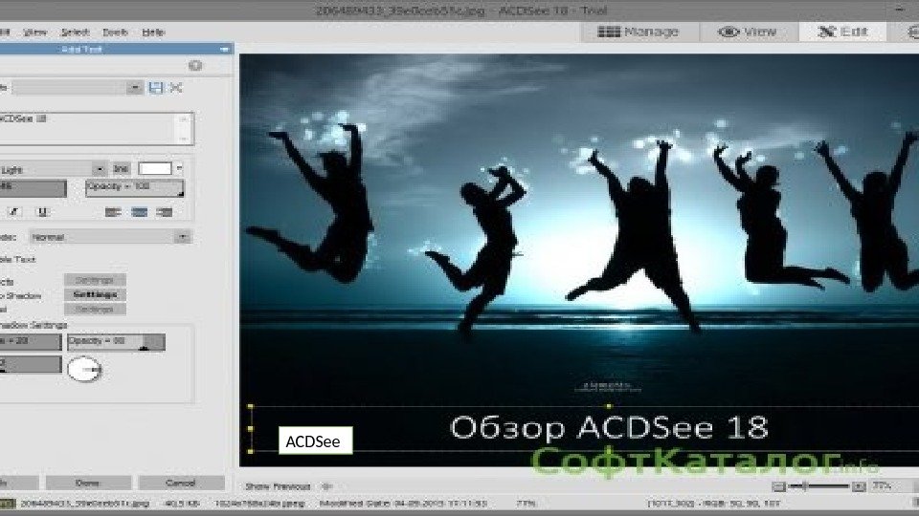The width and height of the screenshot is (919, 516).
Task: Expand the text color dropdown arrow
Action: click(x=179, y=168)
